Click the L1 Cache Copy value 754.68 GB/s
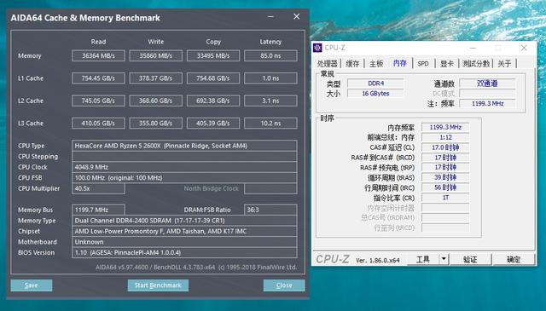Image resolution: width=546 pixels, height=311 pixels. click(213, 78)
